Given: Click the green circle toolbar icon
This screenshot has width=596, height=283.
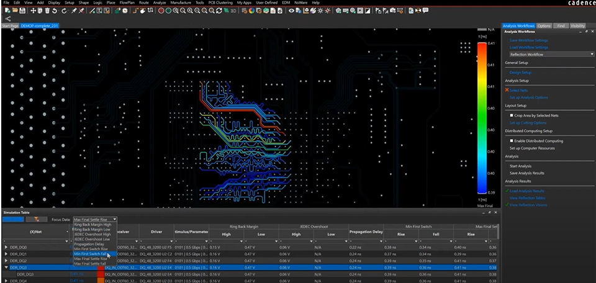Looking at the screenshot, I should 168,11.
